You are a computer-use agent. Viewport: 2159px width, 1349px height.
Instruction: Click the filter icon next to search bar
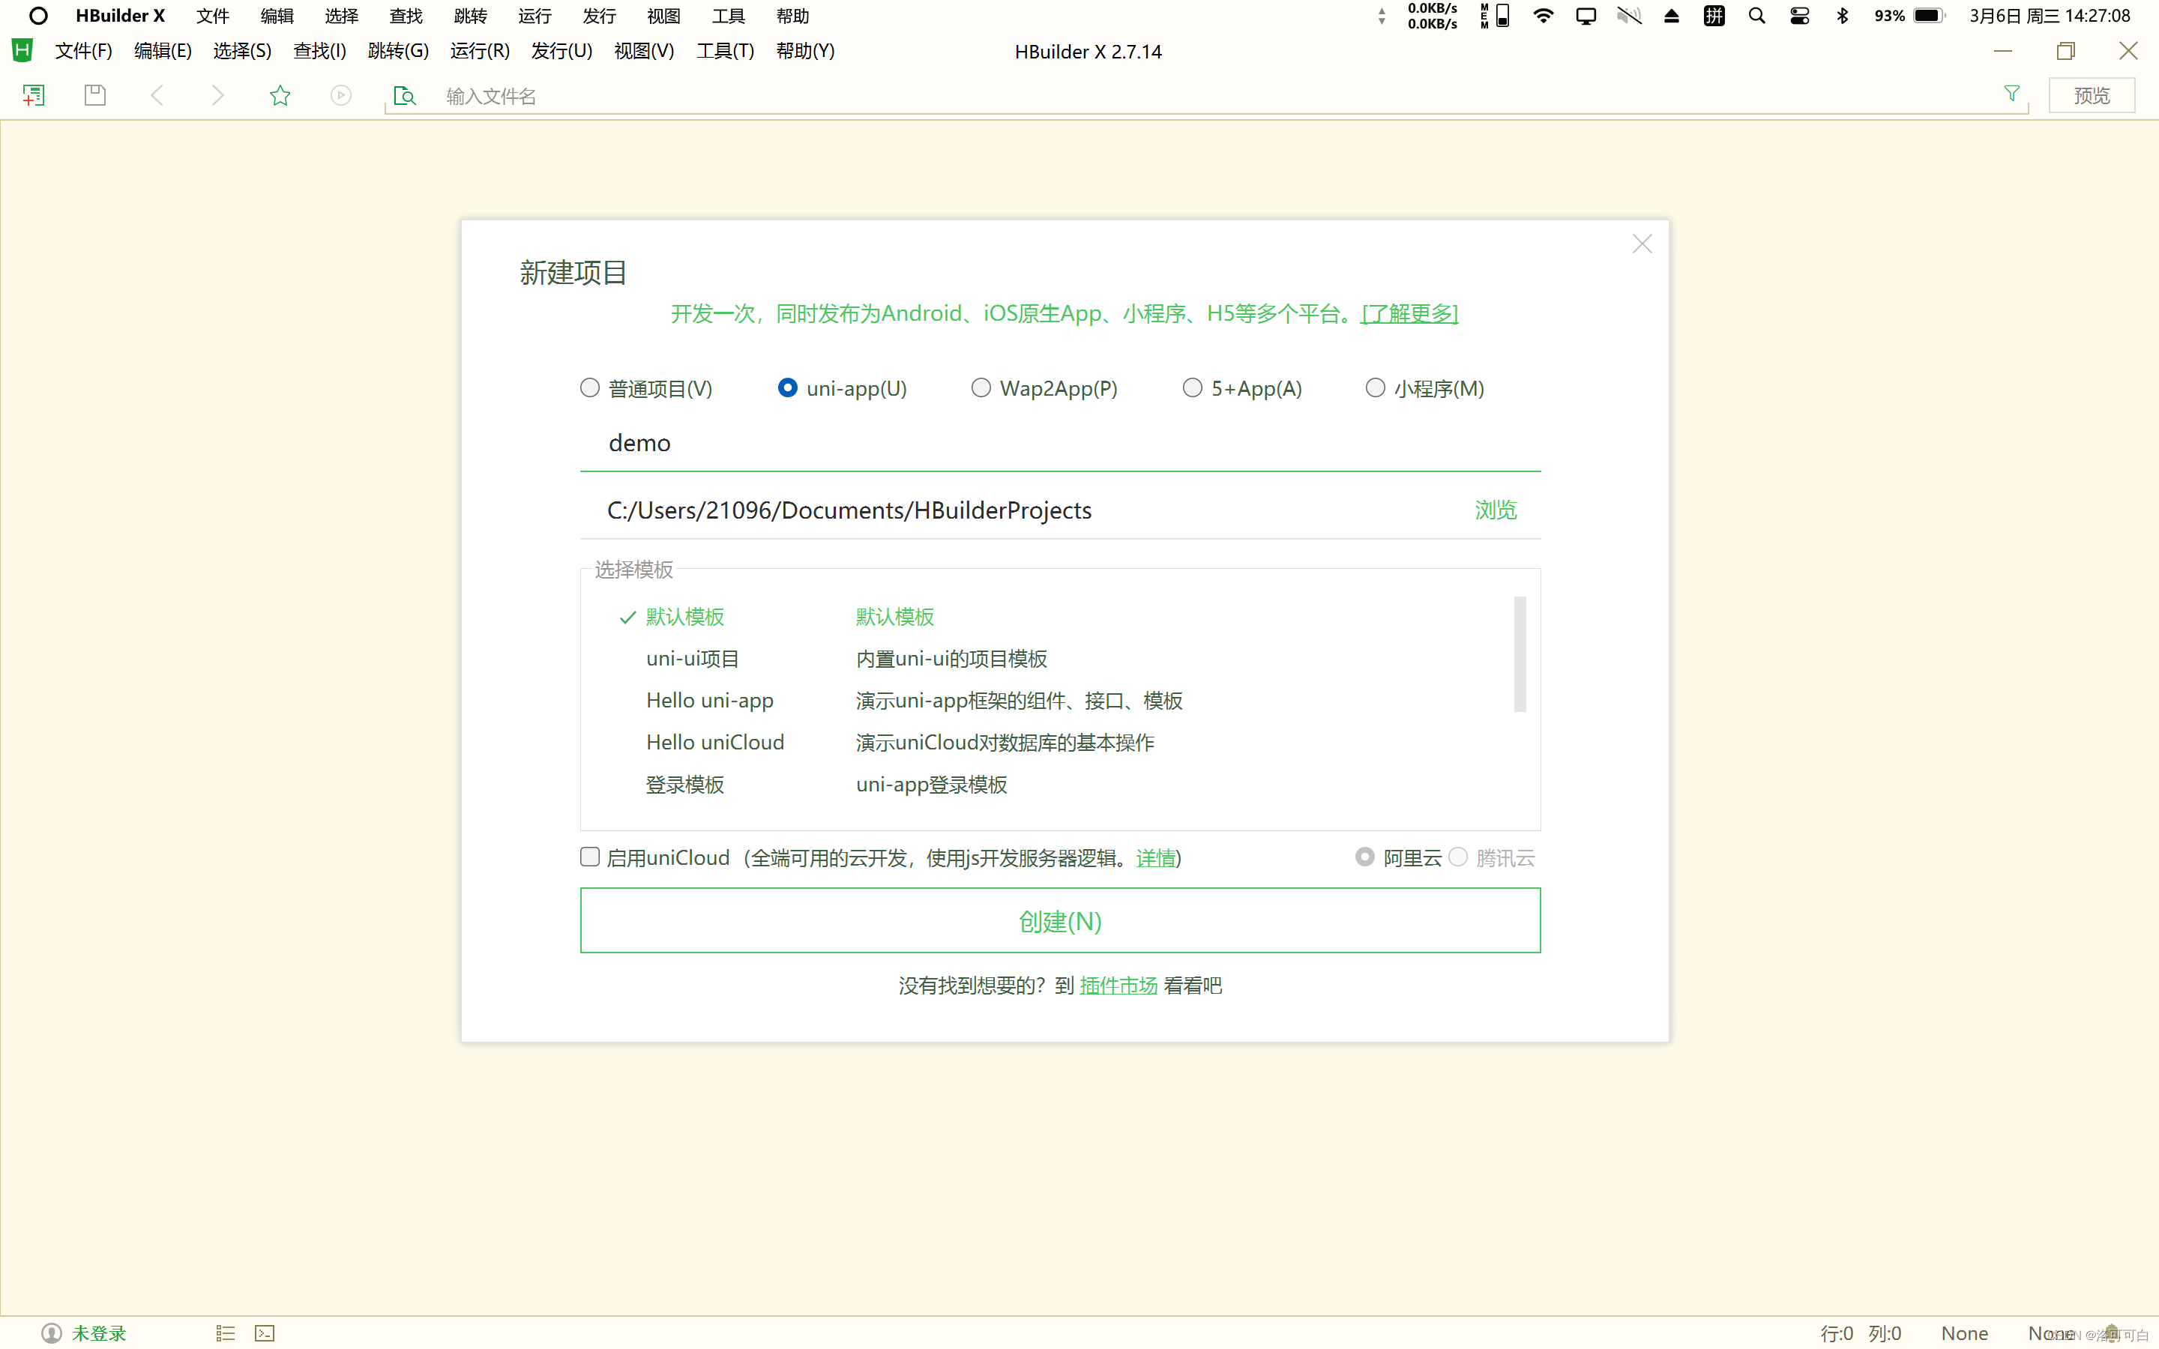coord(2013,94)
